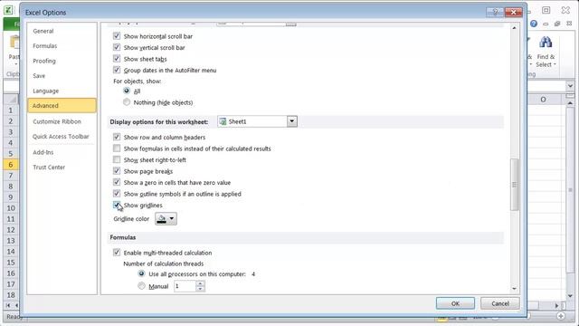The width and height of the screenshot is (579, 326).
Task: Select row 6 header in worksheet
Action: [x=11, y=165]
